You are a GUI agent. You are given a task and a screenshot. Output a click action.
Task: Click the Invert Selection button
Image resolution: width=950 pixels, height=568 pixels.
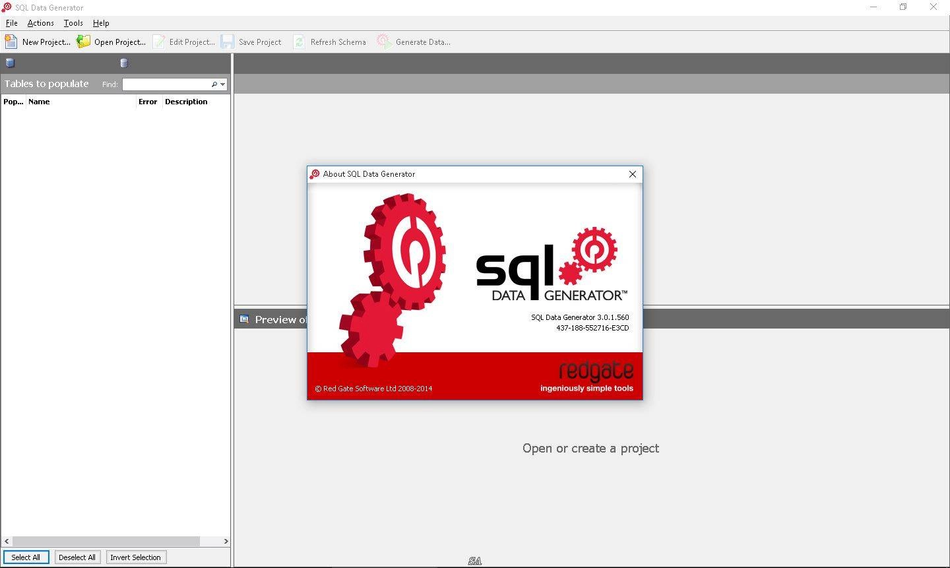pyautogui.click(x=135, y=557)
